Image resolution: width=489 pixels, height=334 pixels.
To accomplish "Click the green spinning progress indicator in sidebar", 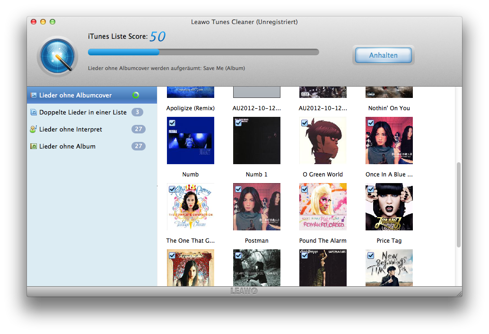I will point(136,95).
